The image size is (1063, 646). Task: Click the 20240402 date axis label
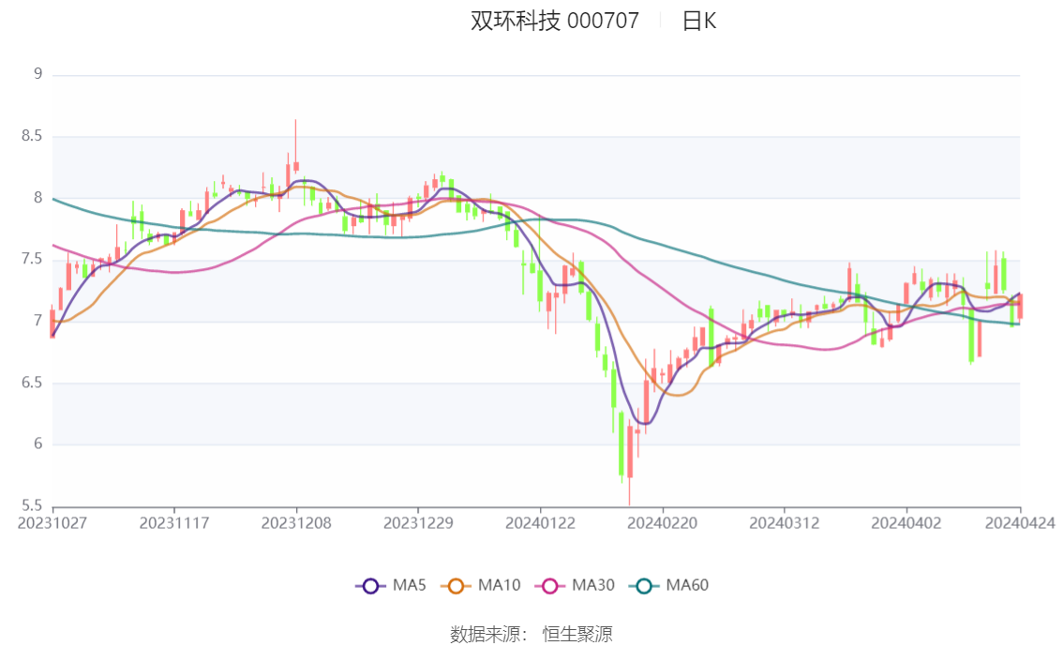(x=906, y=522)
